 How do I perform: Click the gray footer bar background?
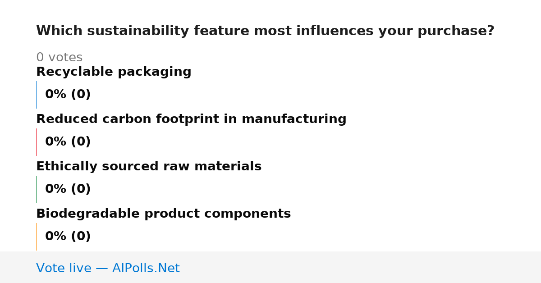pos(361,267)
